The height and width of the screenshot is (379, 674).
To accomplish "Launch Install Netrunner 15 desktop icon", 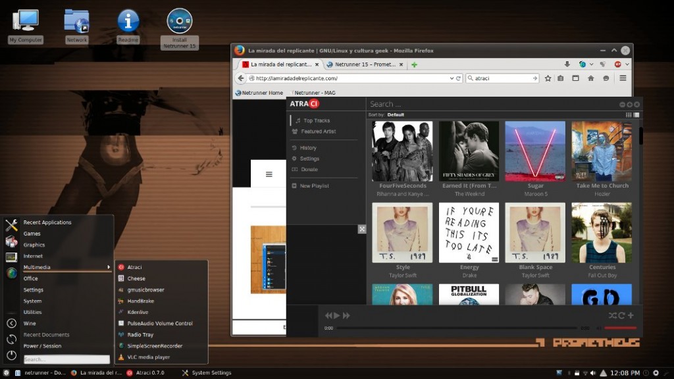I will (180, 28).
